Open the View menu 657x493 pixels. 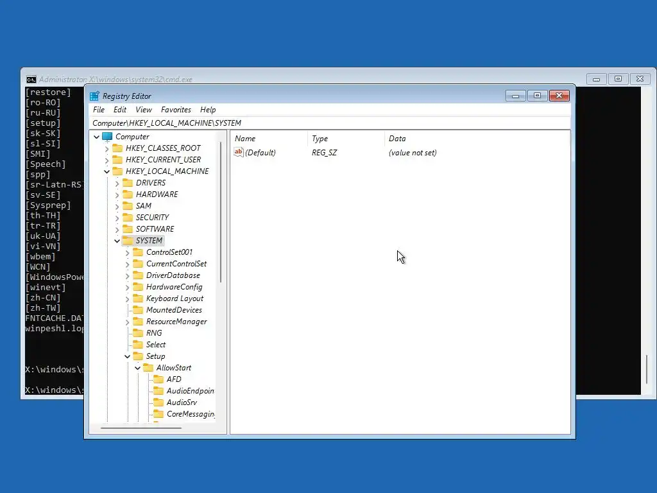pyautogui.click(x=144, y=110)
